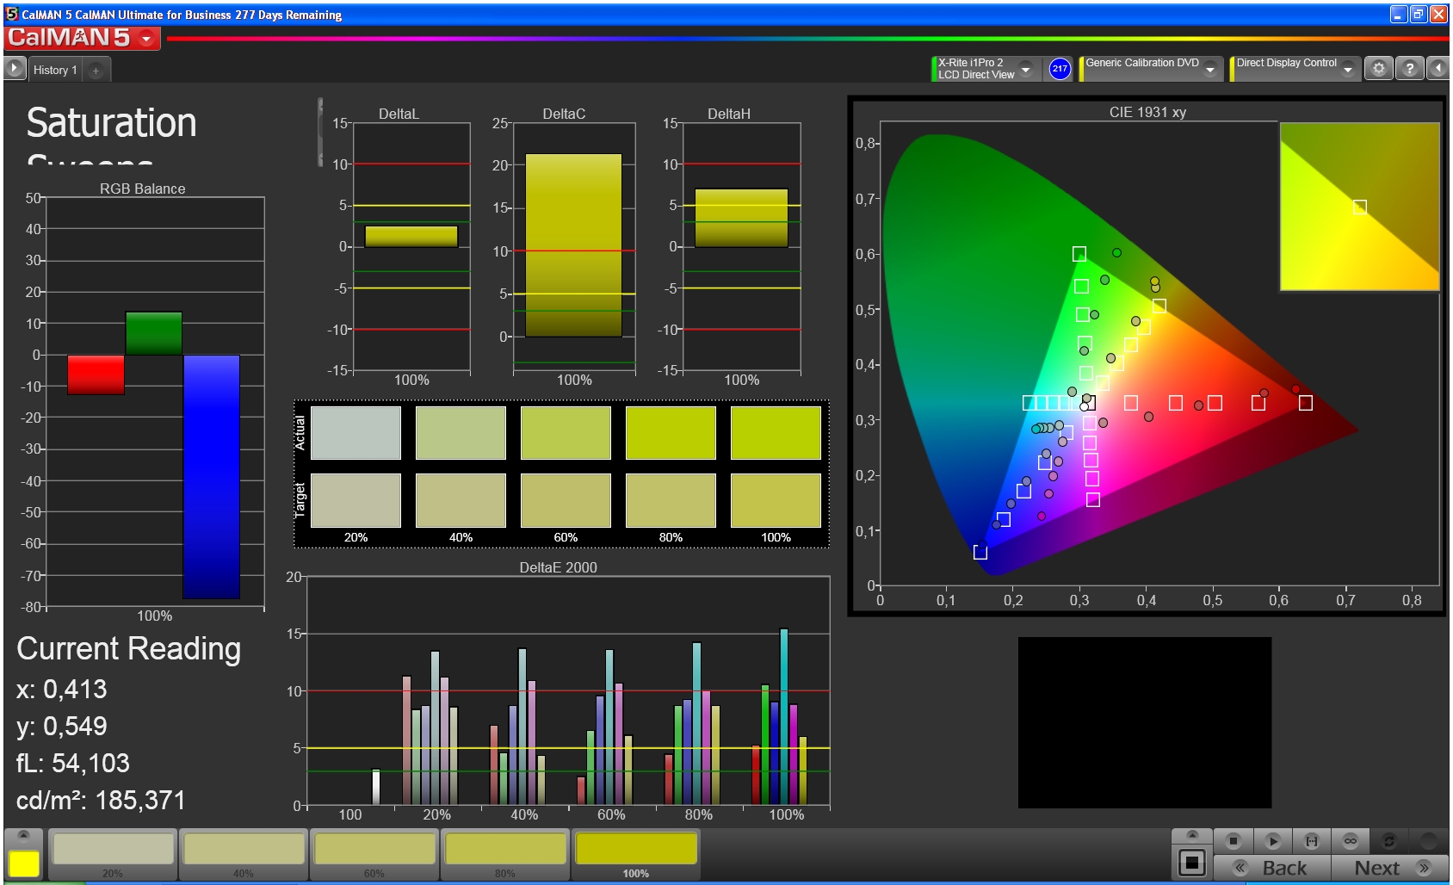Click the workflow expand arrow beside History tab
Image resolution: width=1453 pixels, height=885 pixels.
(15, 68)
